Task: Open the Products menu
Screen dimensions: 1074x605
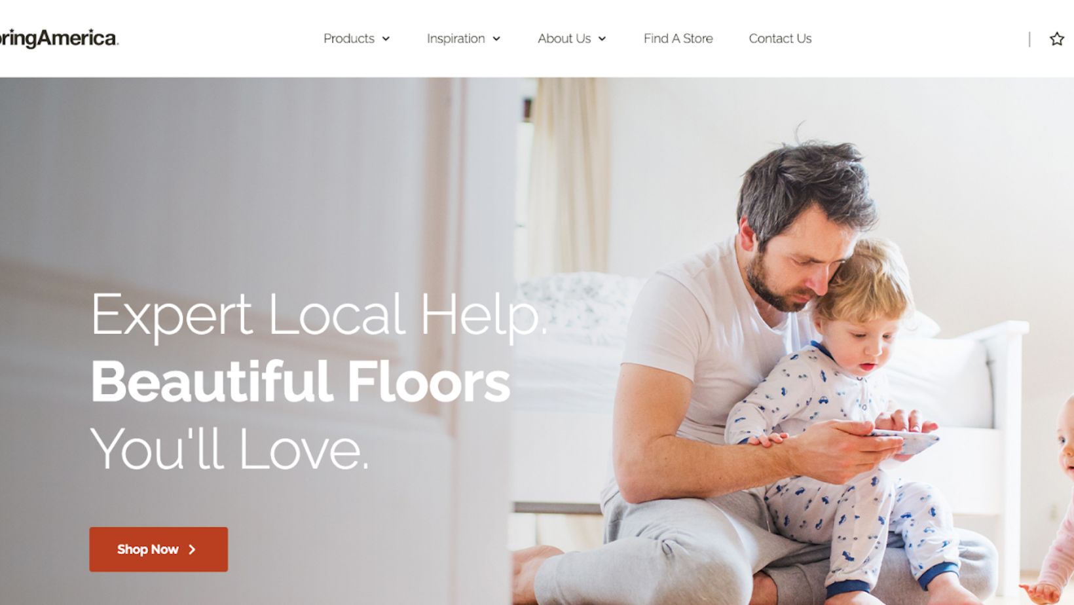Action: point(349,39)
